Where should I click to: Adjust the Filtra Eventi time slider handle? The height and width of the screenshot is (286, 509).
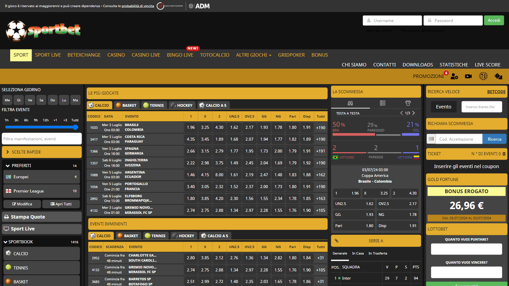(x=75, y=127)
